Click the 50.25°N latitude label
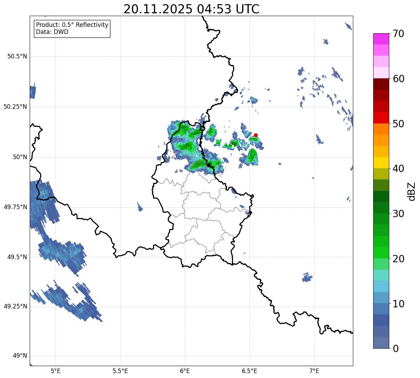Image resolution: width=420 pixels, height=378 pixels. click(x=15, y=107)
